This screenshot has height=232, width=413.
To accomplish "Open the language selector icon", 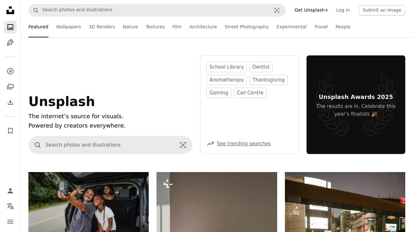I will coord(10,206).
